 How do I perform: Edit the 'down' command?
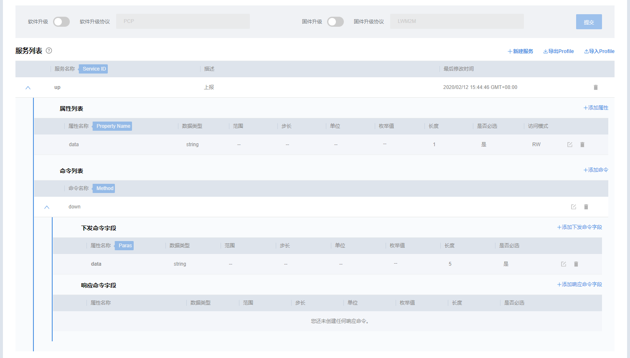tap(573, 207)
